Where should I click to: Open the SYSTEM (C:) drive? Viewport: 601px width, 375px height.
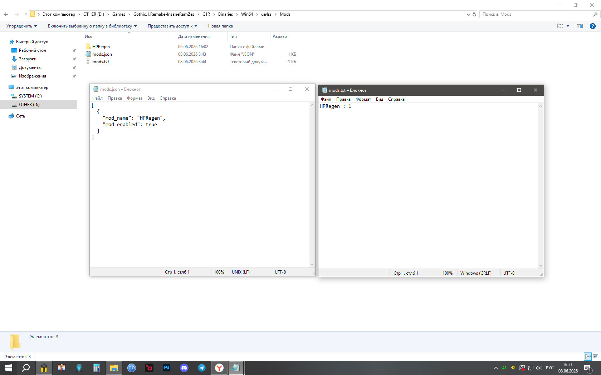tap(30, 96)
